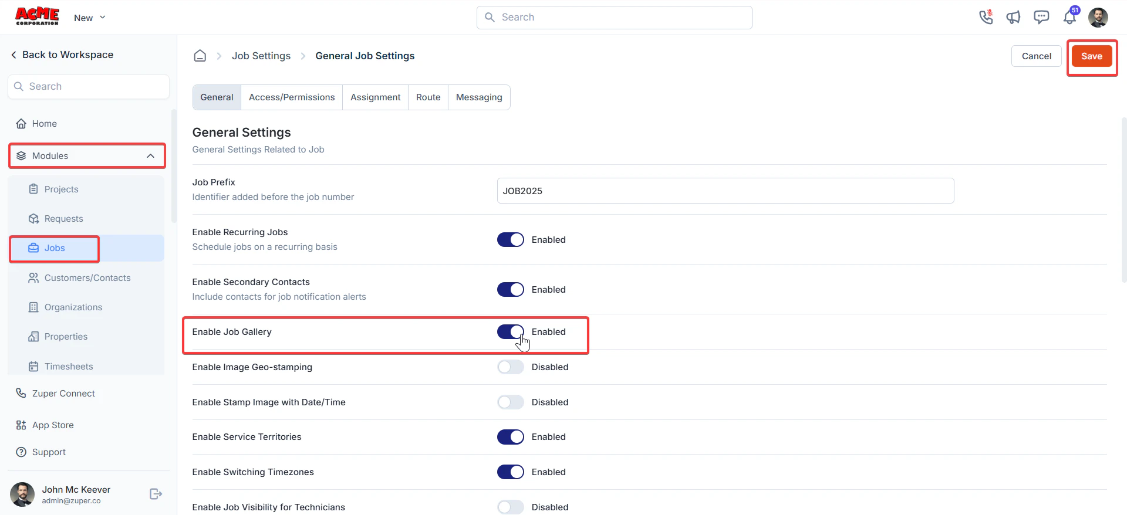
Task: Click the Modules layers icon
Action: [x=21, y=155]
